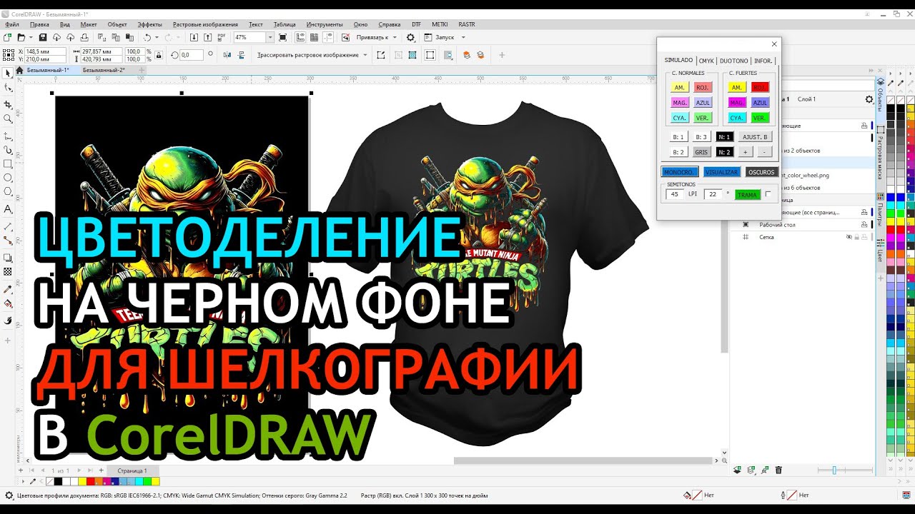Toggle show rulers icon in toolbar
The image size is (915, 514).
300,37
